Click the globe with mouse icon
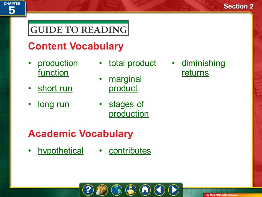The height and width of the screenshot is (197, 262). [102, 190]
